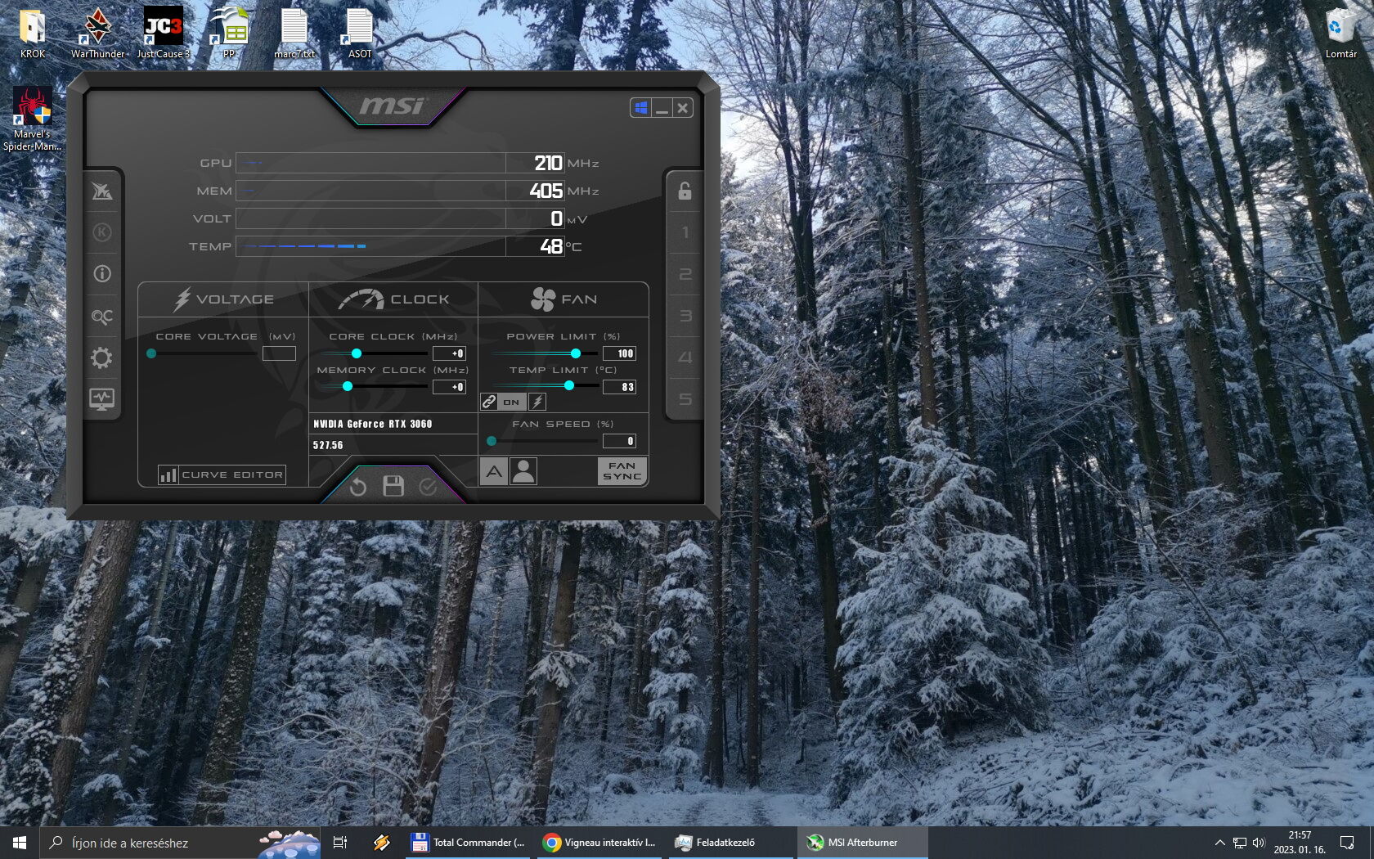Click the Power Limit value field
Screen dimensions: 1374x859
(x=619, y=353)
